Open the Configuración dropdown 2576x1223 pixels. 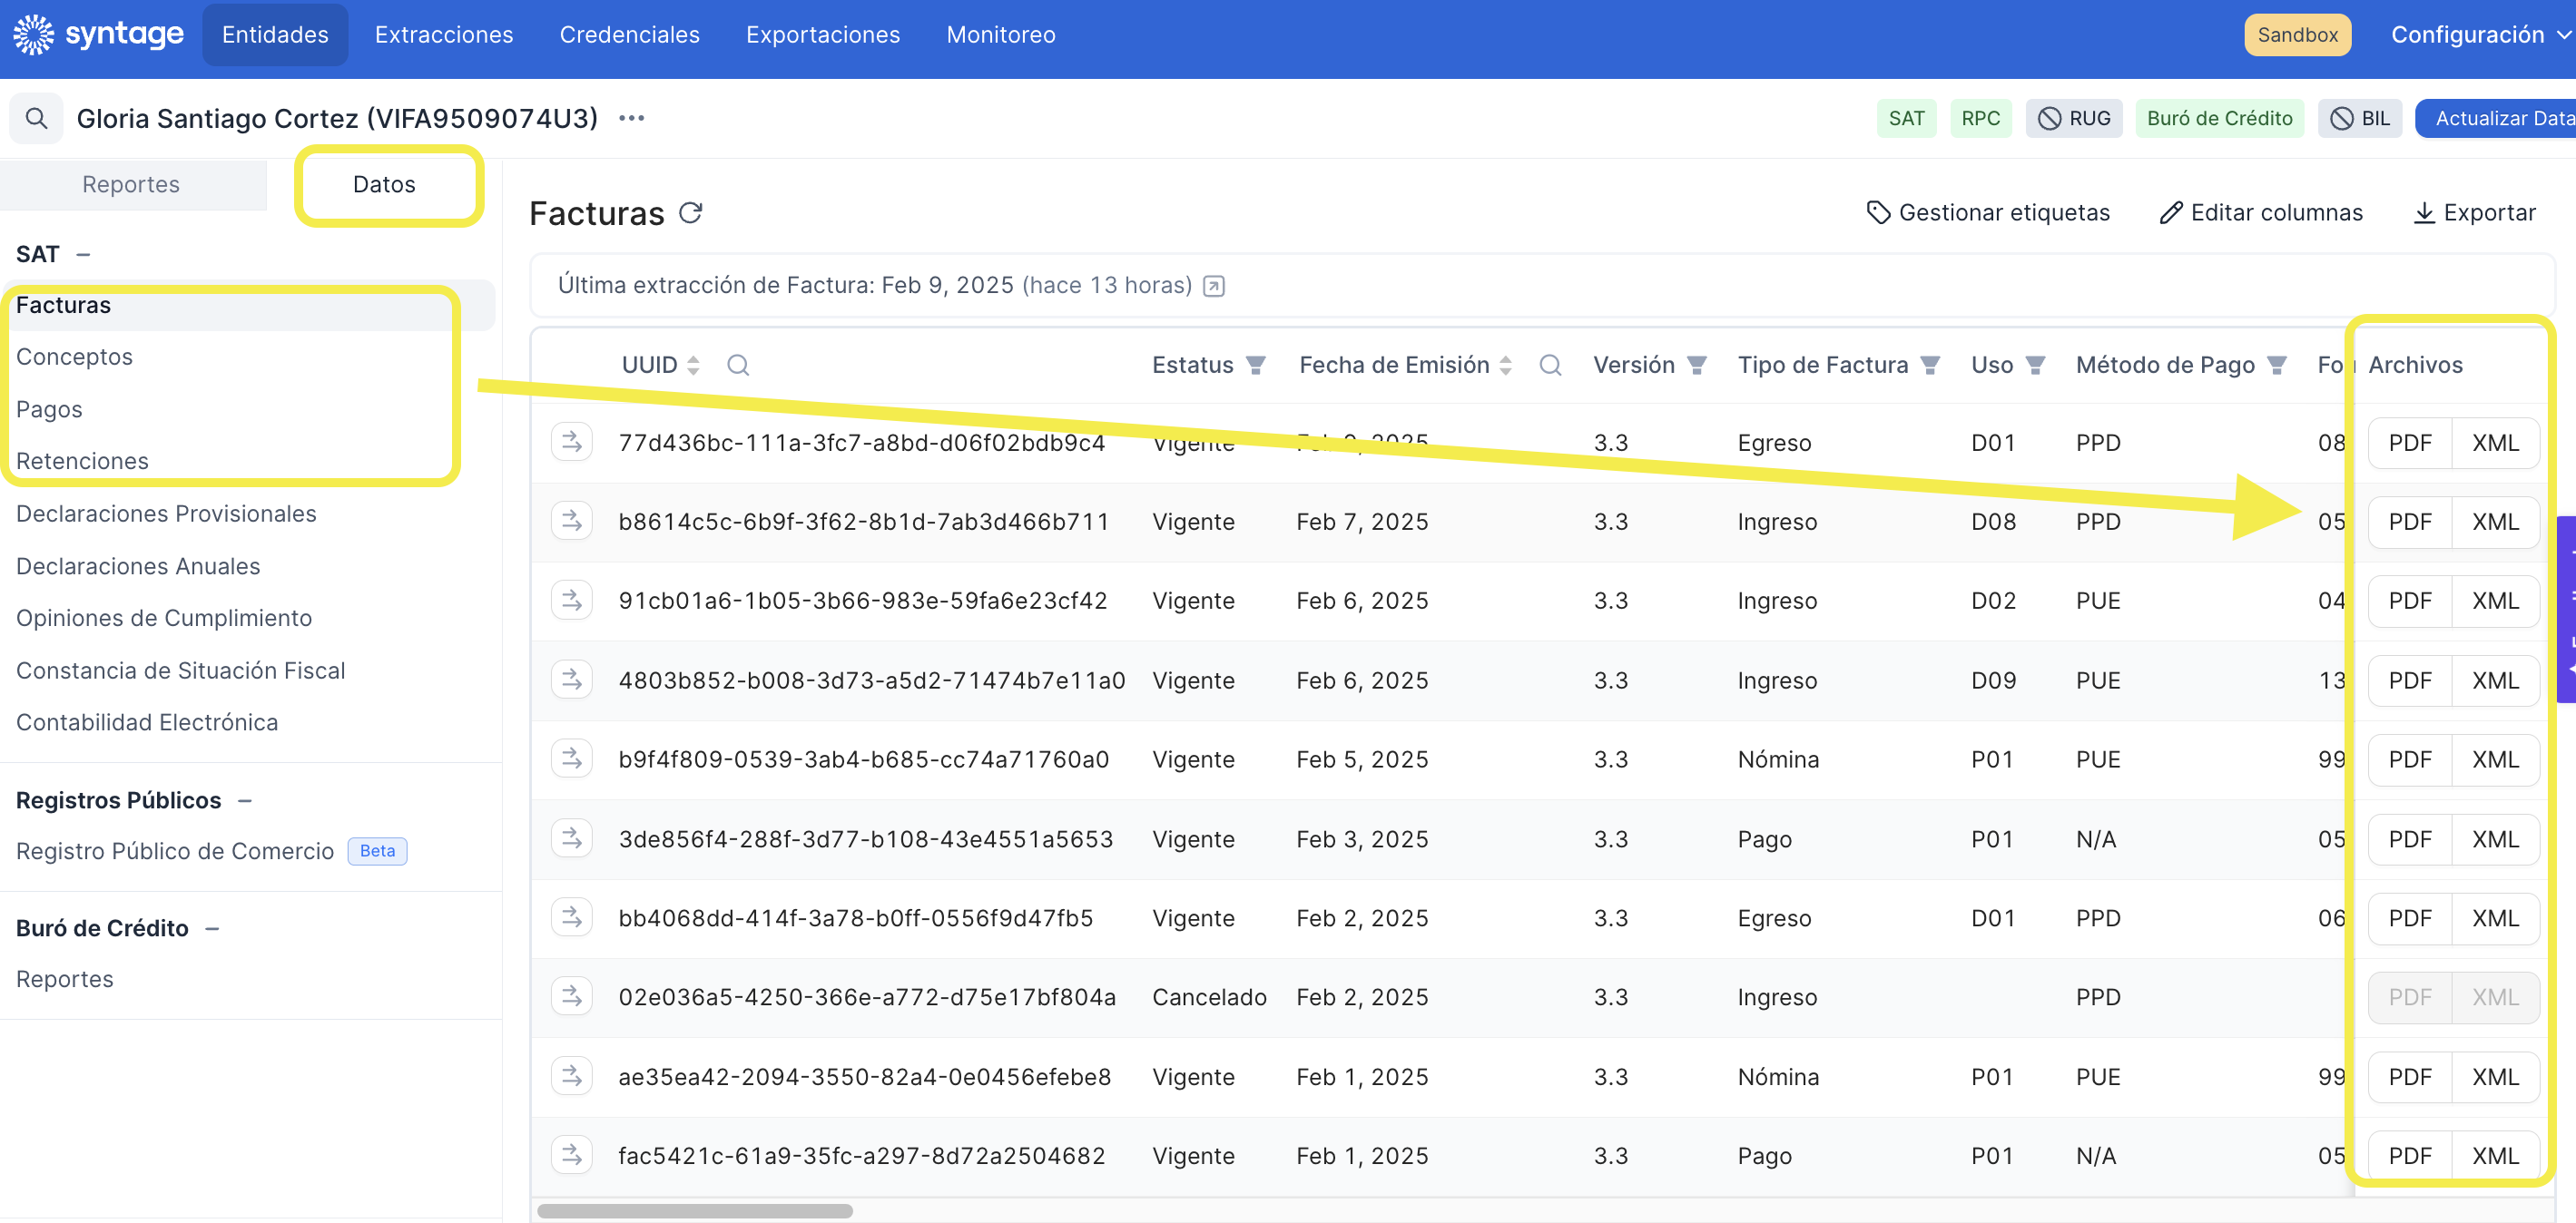click(x=2479, y=34)
